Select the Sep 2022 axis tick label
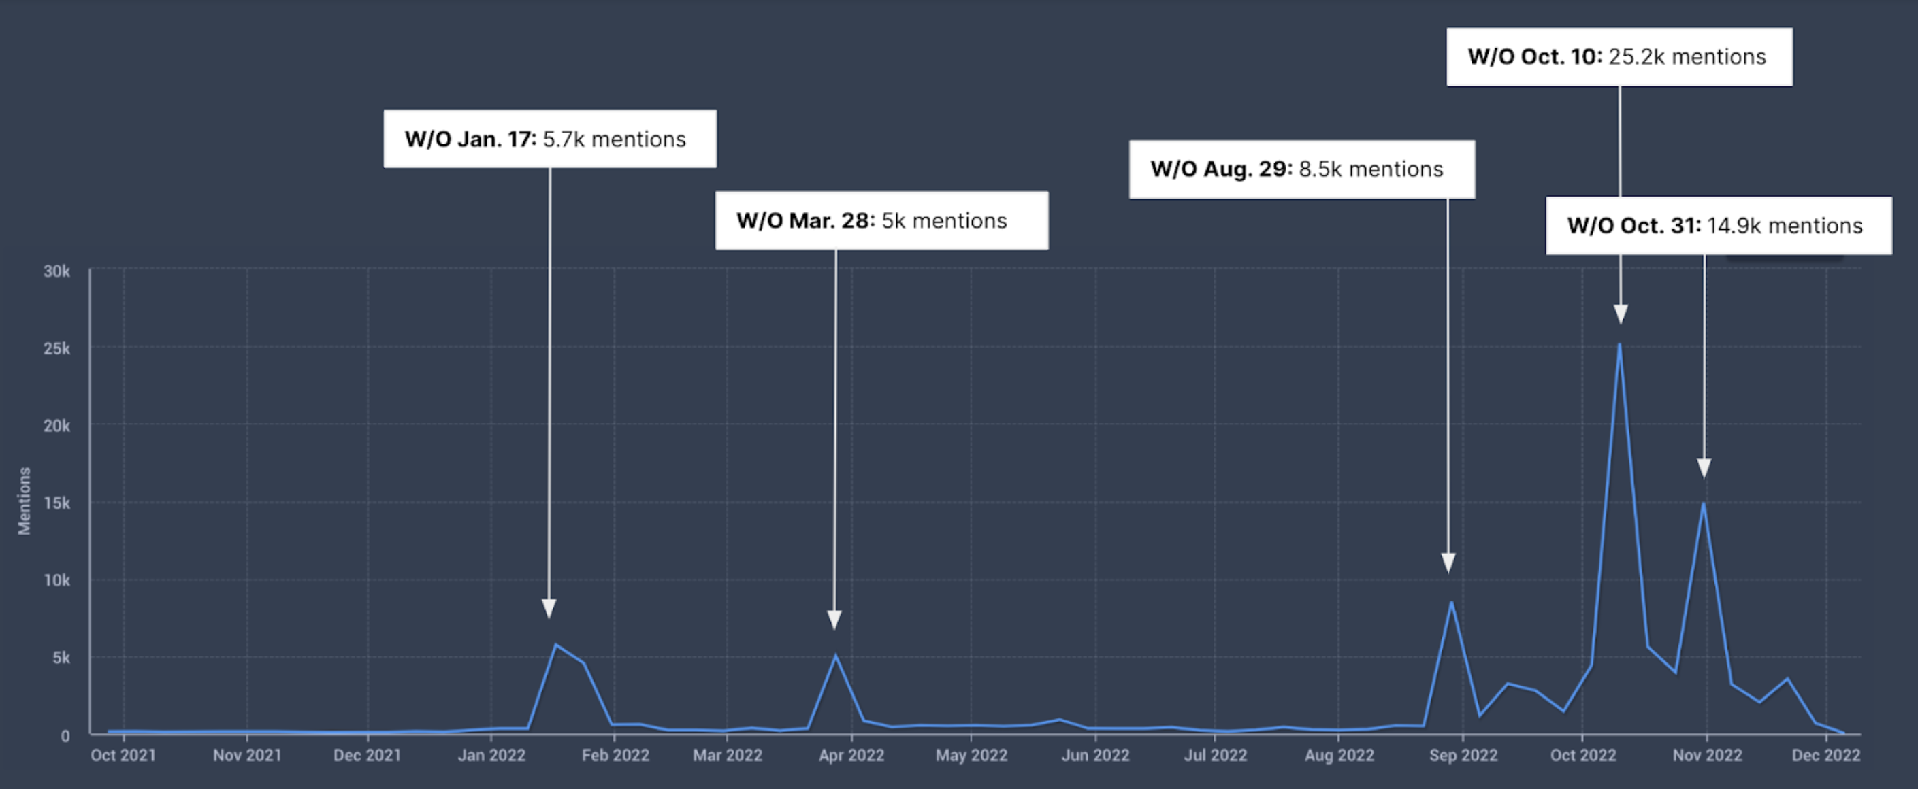 1463,755
